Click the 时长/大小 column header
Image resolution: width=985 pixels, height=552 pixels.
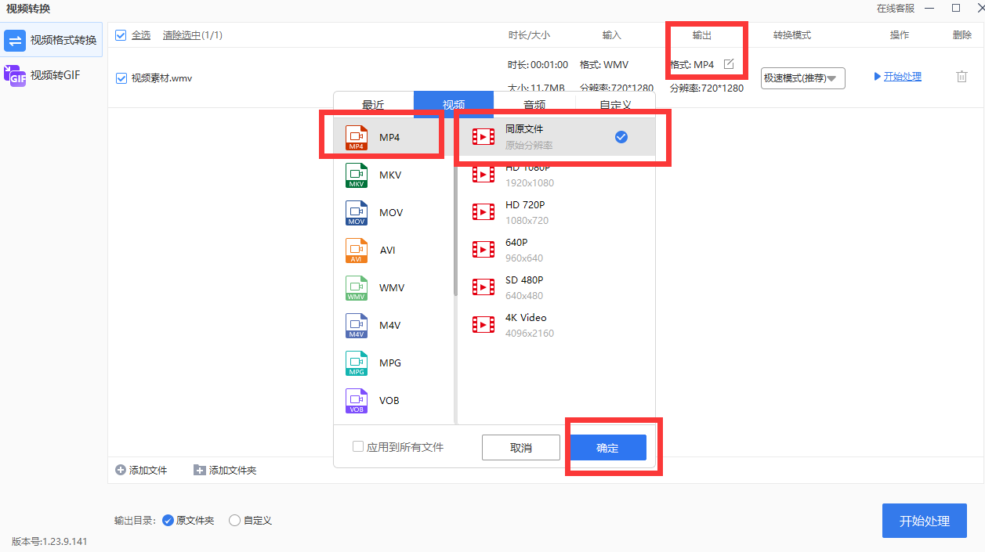(529, 35)
